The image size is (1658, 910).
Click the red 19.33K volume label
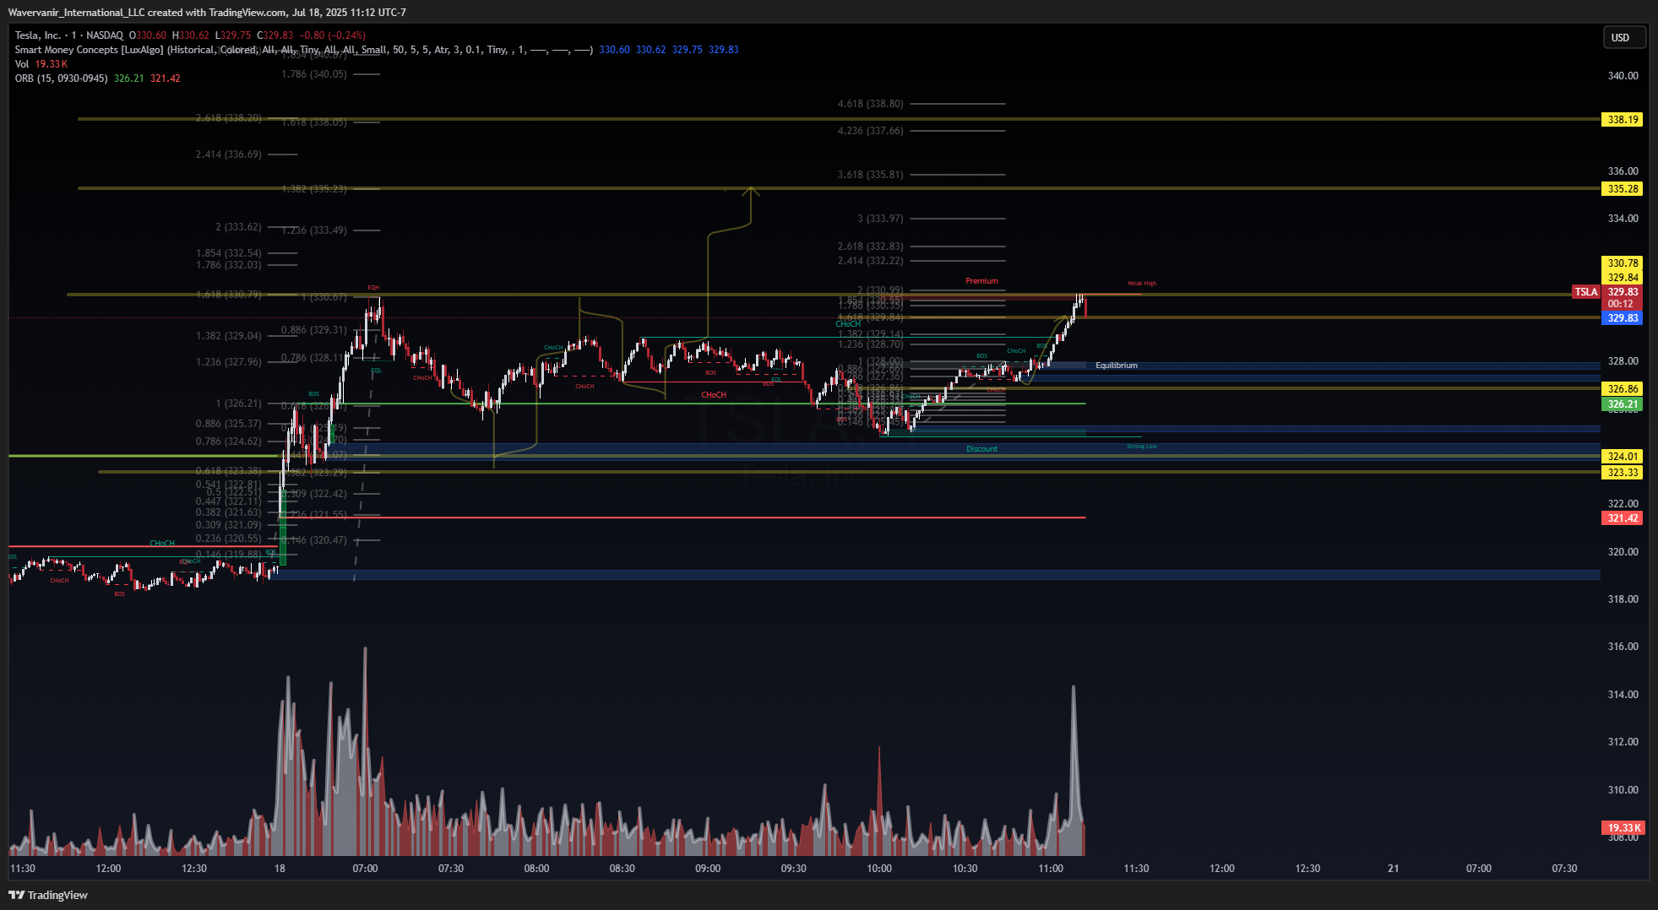coord(1623,828)
